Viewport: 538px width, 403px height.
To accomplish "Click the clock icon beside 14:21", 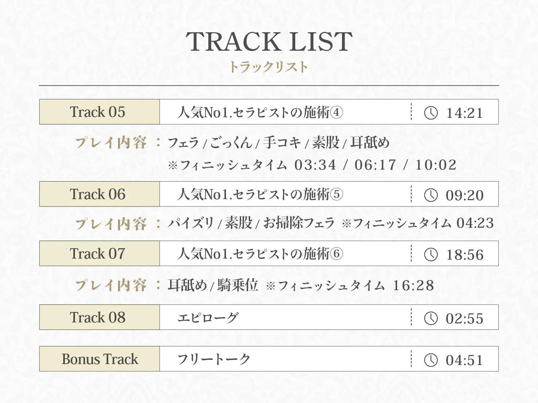I will [431, 113].
